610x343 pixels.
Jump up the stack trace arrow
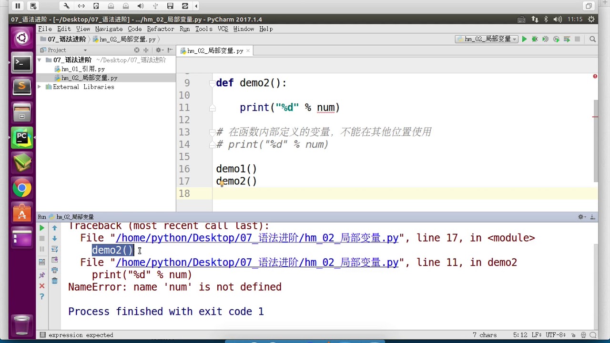point(55,228)
